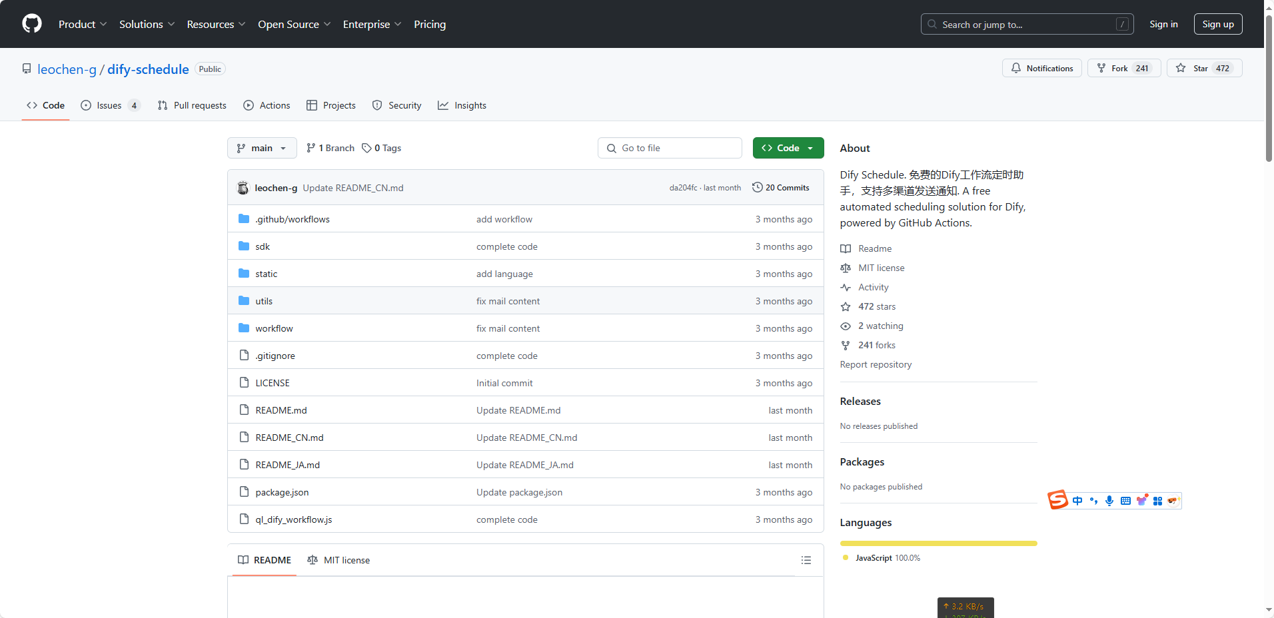Toggle Sogou punctuation mode icon

click(1093, 501)
